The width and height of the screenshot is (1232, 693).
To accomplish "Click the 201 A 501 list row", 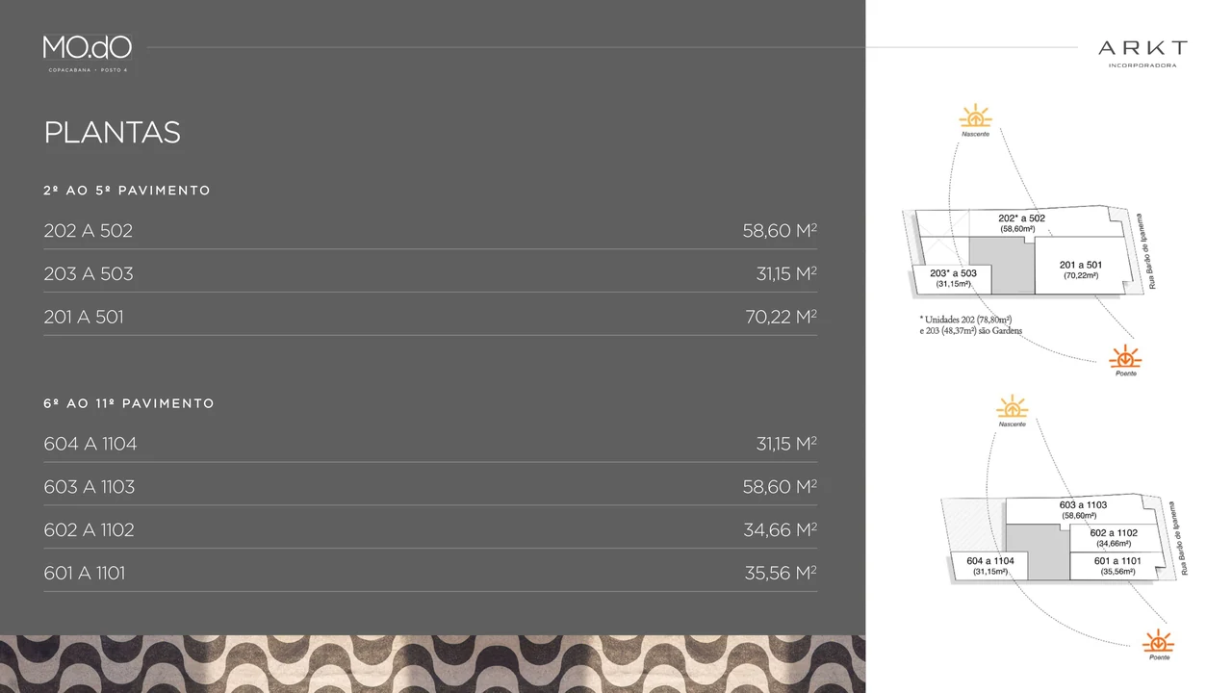I will pyautogui.click(x=430, y=317).
